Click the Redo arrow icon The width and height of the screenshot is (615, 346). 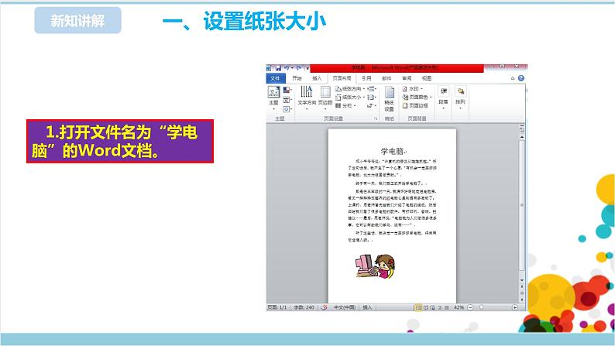click(x=299, y=68)
